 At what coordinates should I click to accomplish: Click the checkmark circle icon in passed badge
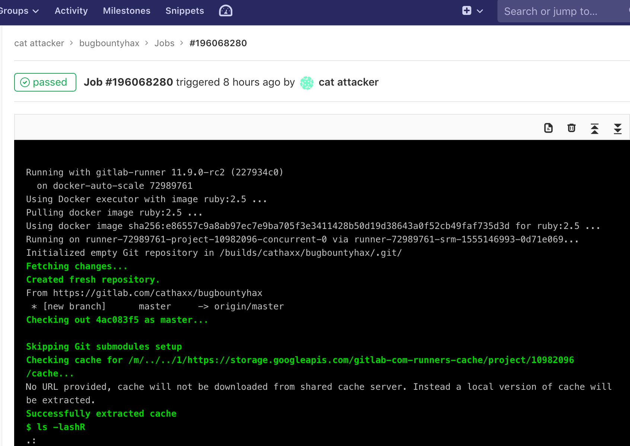pyautogui.click(x=25, y=82)
